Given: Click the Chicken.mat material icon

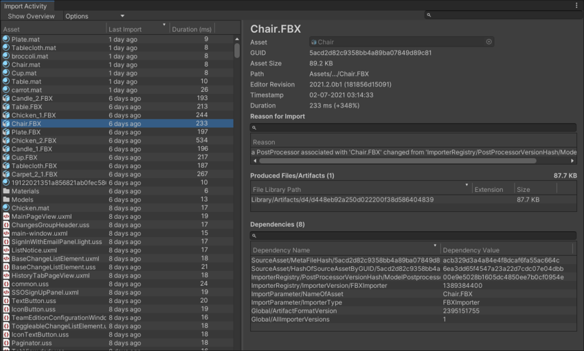Looking at the screenshot, I should tap(6, 208).
